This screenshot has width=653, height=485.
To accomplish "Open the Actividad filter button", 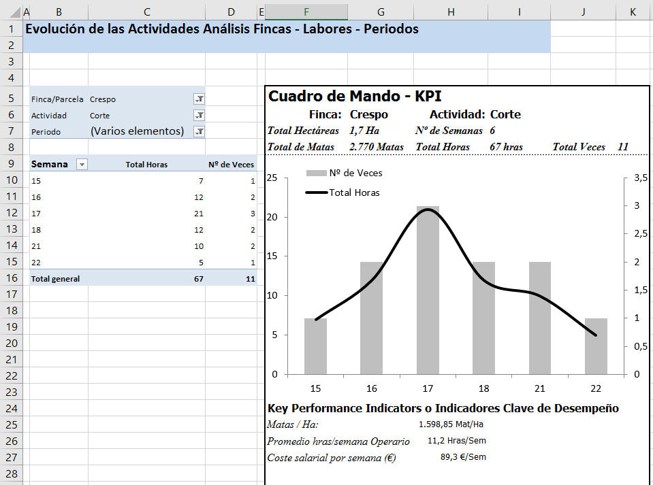I will pyautogui.click(x=200, y=115).
